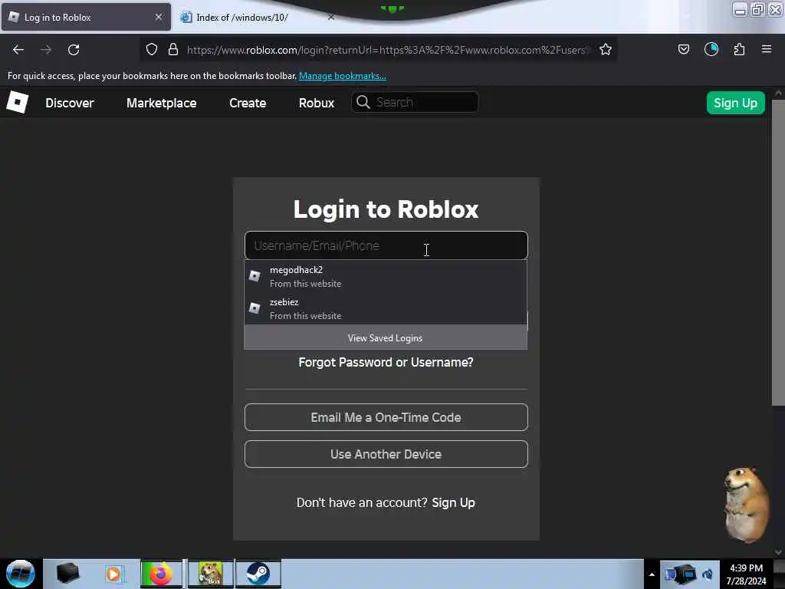This screenshot has width=785, height=589.
Task: Click Forgot Password or Username link
Action: [386, 362]
